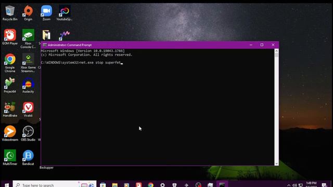
Task: Open Vivaldi browser desktop icon
Action: coord(28,110)
